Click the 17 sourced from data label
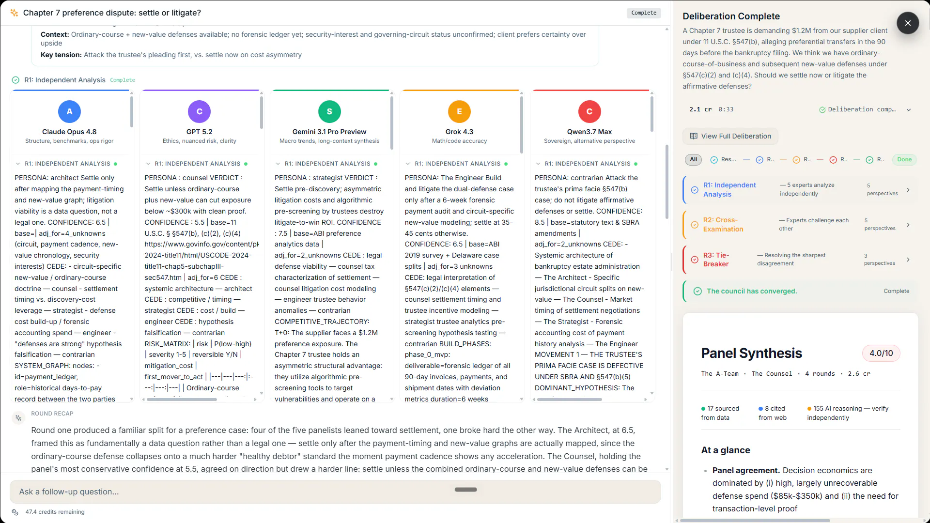This screenshot has width=930, height=523. point(720,413)
